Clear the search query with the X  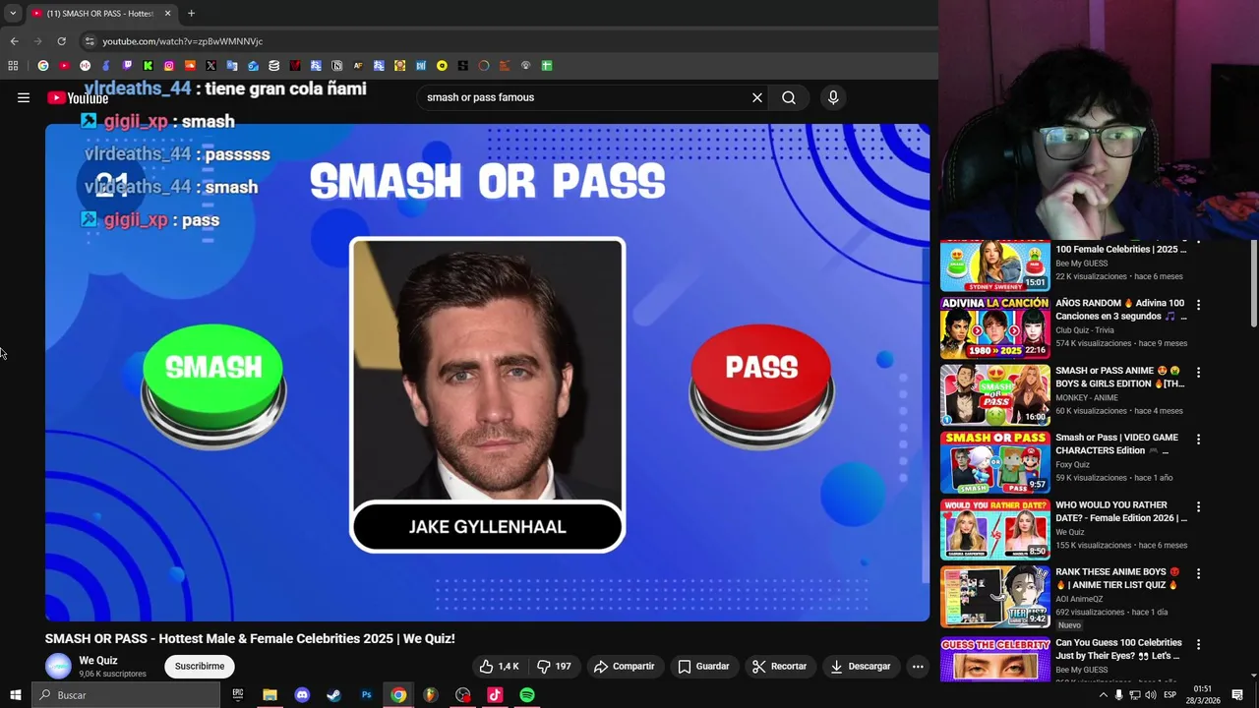pos(757,97)
